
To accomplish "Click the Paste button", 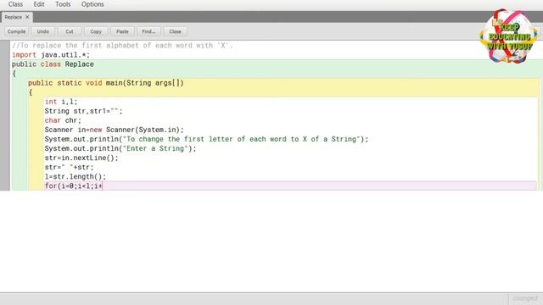I will pos(122,31).
